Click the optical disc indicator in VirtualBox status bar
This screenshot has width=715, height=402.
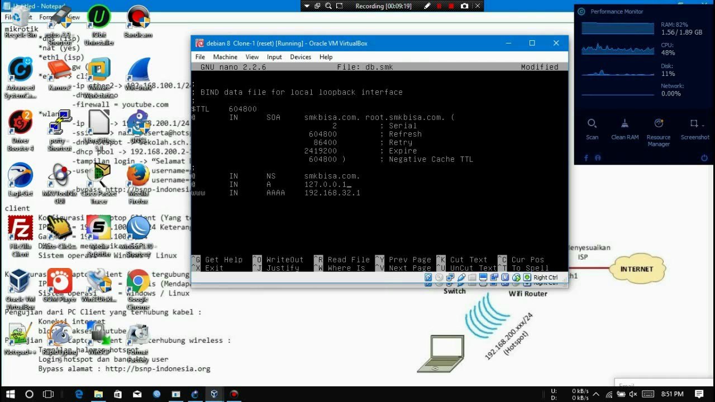click(439, 277)
